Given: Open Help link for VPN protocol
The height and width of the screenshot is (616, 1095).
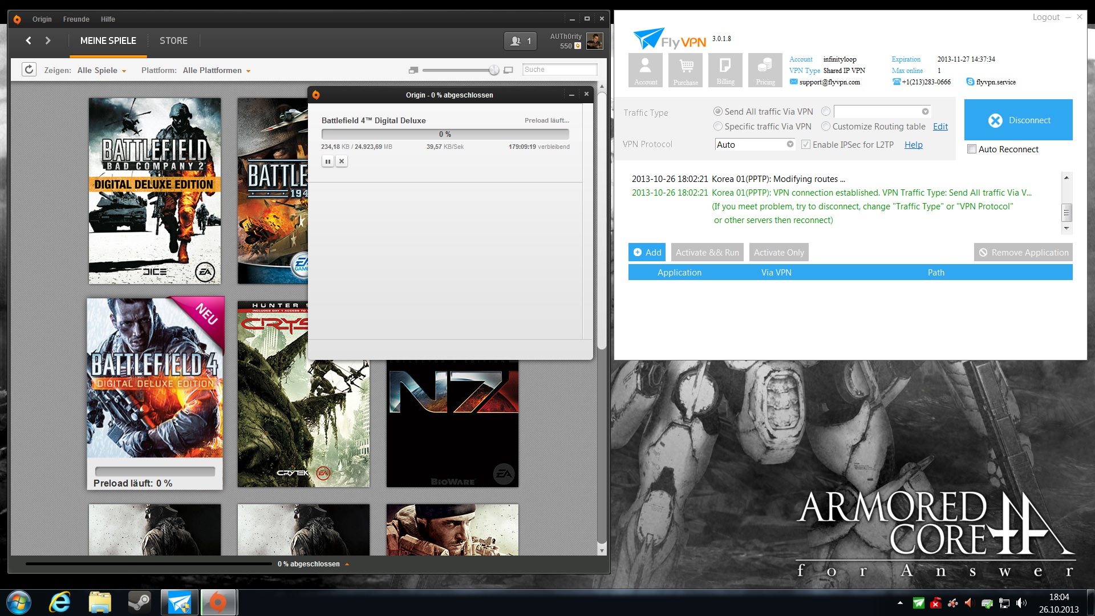Looking at the screenshot, I should tap(913, 145).
